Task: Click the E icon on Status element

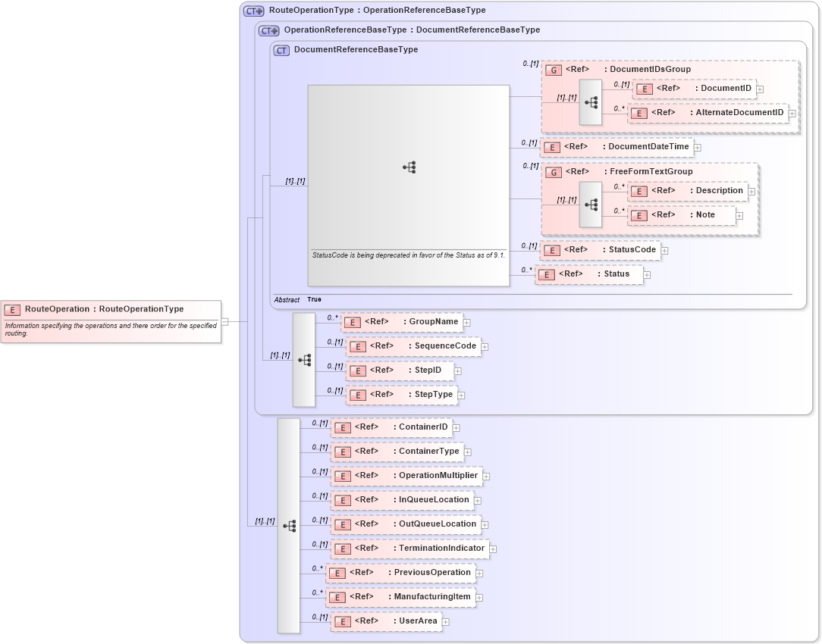Action: coord(547,274)
